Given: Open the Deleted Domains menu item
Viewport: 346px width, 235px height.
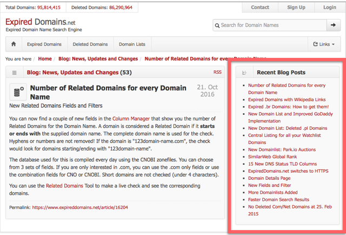Looking at the screenshot, I should click(x=90, y=44).
